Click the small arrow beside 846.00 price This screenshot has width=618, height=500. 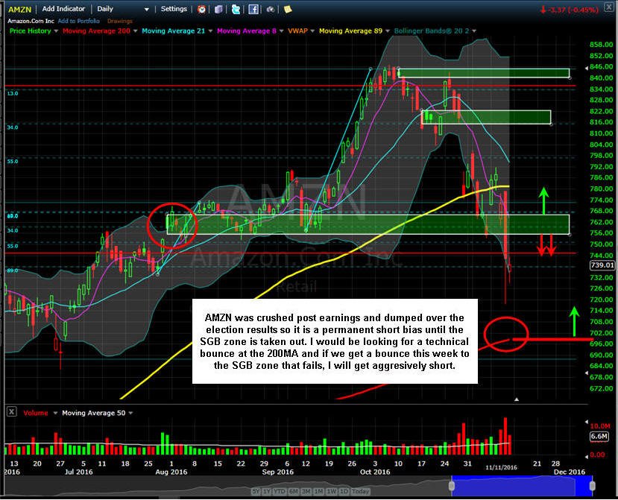[587, 68]
